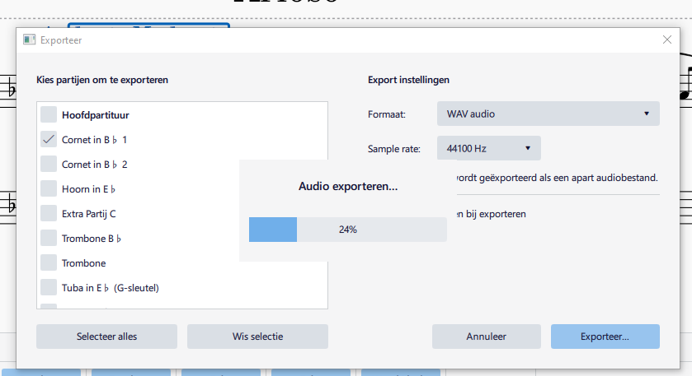Screen dimensions: 692x376
Task: Select the Cornet in B♭ 1 label
Action: [95, 140]
